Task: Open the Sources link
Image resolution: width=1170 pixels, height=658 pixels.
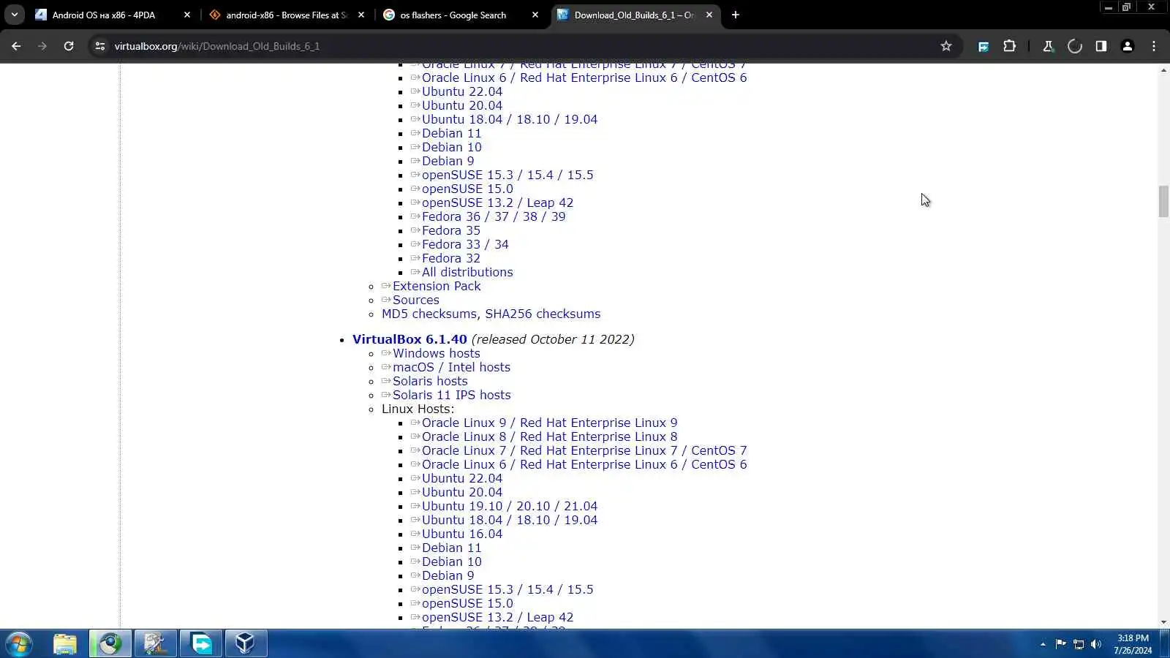Action: coord(416,300)
